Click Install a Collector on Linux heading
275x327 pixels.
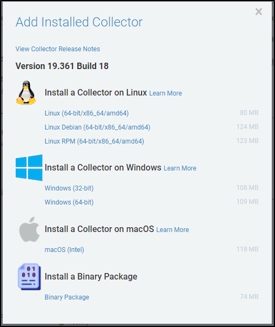[96, 93]
